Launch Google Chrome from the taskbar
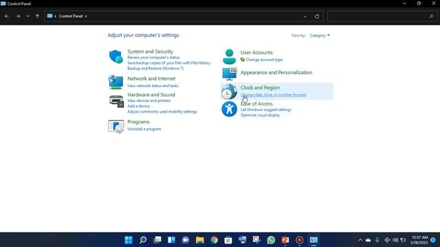The width and height of the screenshot is (440, 247). point(214,240)
